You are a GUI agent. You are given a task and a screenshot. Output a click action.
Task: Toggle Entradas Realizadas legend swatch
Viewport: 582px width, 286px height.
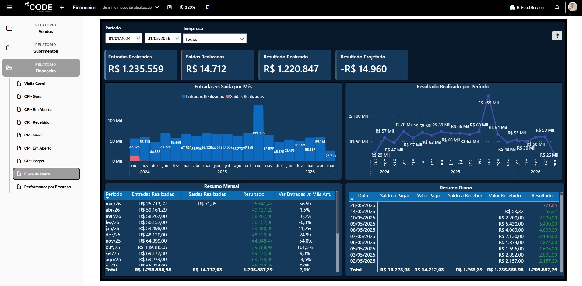coord(184,96)
